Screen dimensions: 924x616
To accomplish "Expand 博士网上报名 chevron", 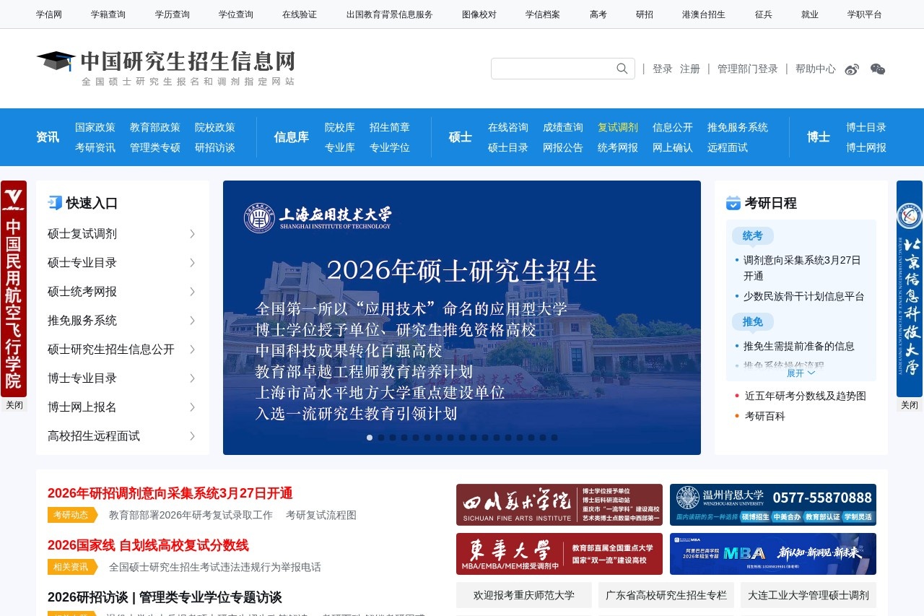I will 193,407.
